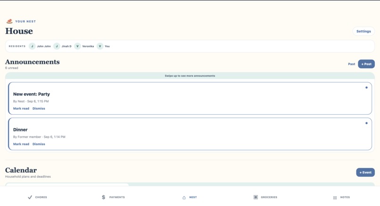Open the Chores checkmark icon
The width and height of the screenshot is (380, 206).
[x=30, y=197]
